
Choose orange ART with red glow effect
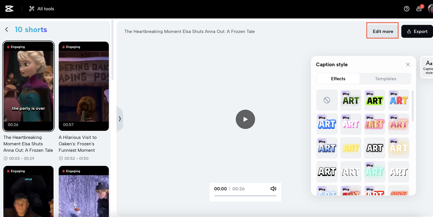pos(375,124)
